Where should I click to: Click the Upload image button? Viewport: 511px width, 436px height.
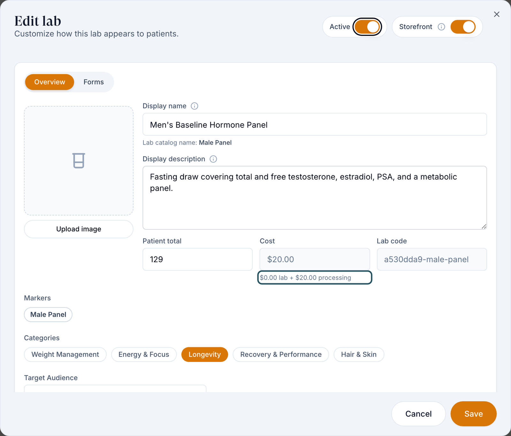click(x=79, y=229)
